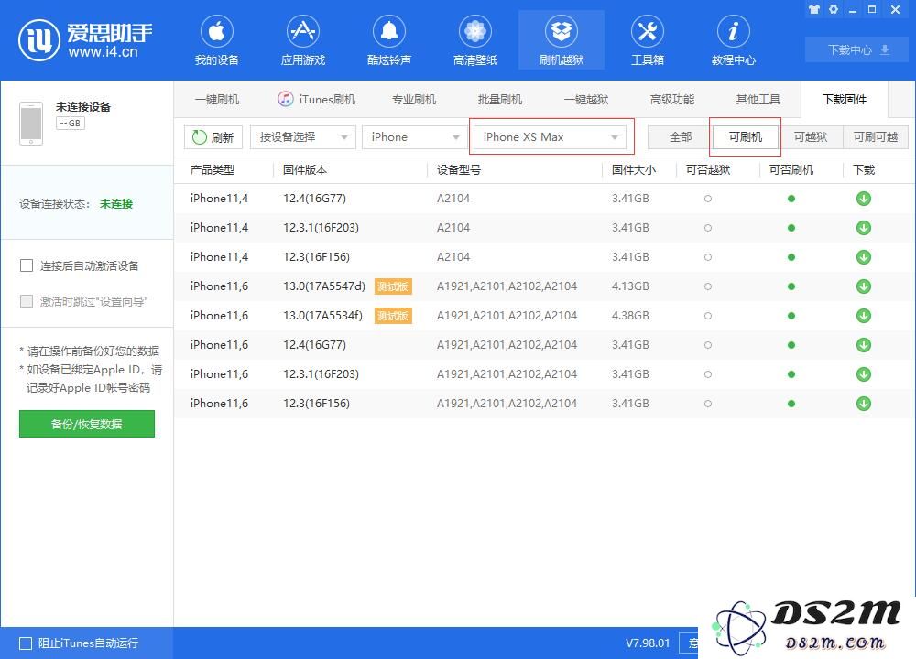
Task: Toggle 连接后自动激活设备 checkbox
Action: point(27,265)
